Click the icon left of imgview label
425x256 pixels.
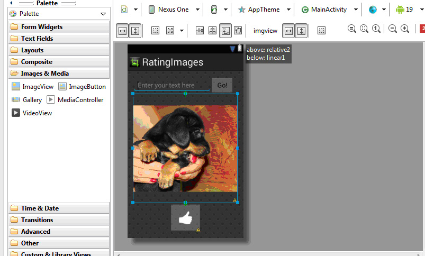[x=238, y=30]
